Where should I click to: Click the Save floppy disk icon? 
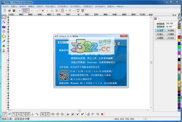pos(14,10)
